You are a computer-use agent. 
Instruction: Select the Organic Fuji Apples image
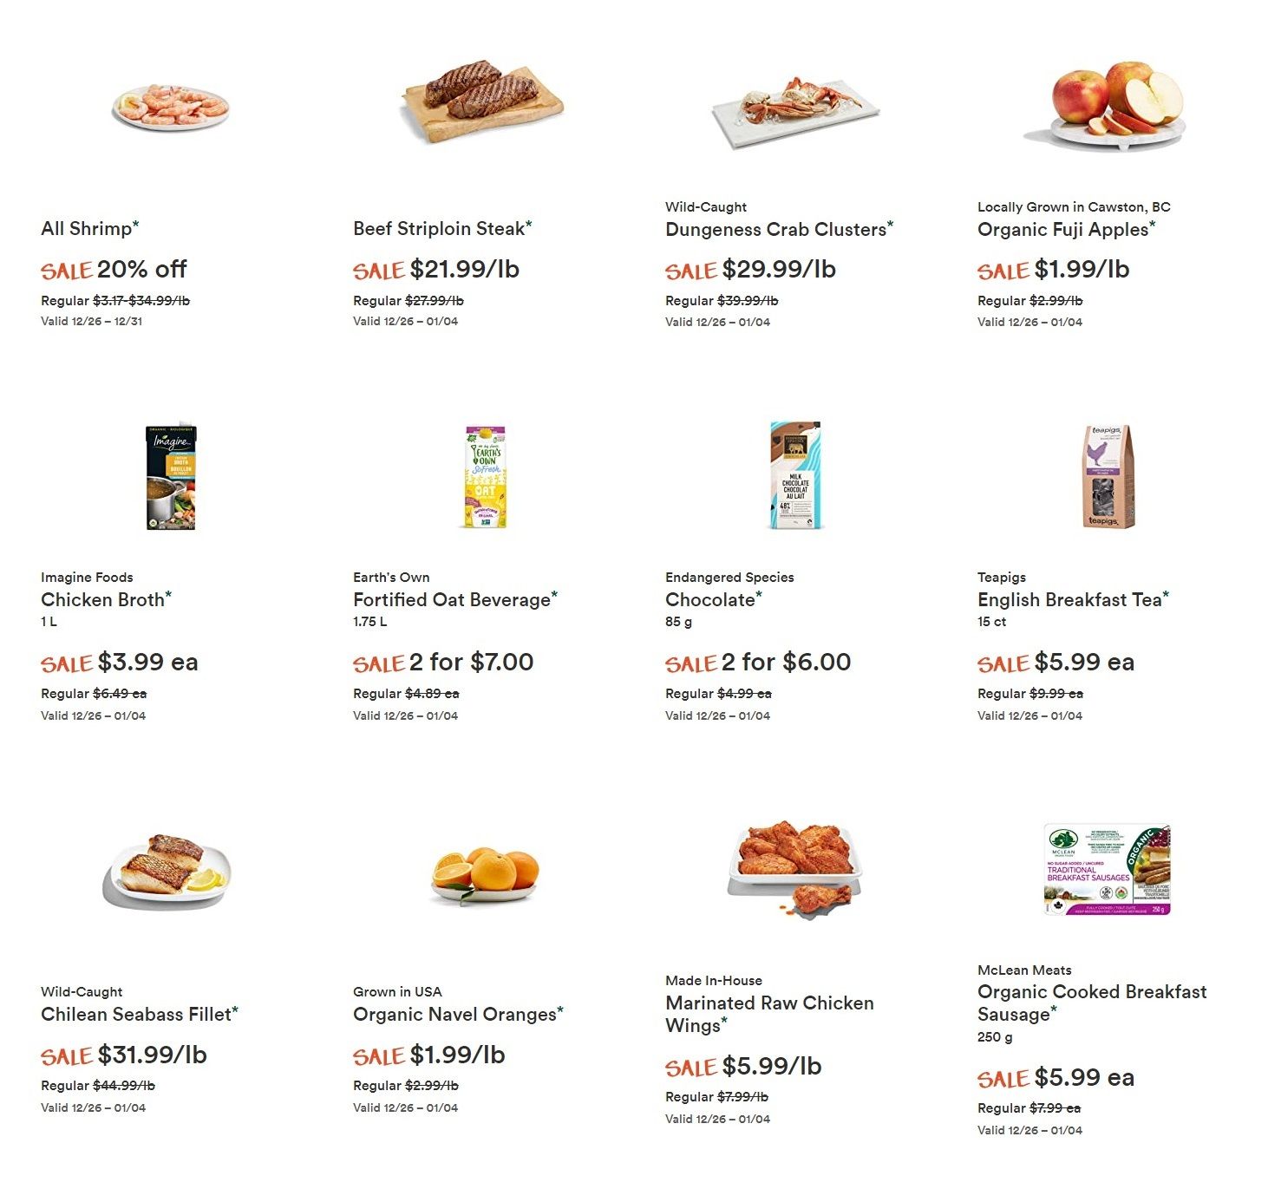(1108, 105)
